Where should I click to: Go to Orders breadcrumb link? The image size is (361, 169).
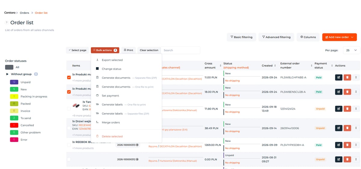[x=24, y=13]
